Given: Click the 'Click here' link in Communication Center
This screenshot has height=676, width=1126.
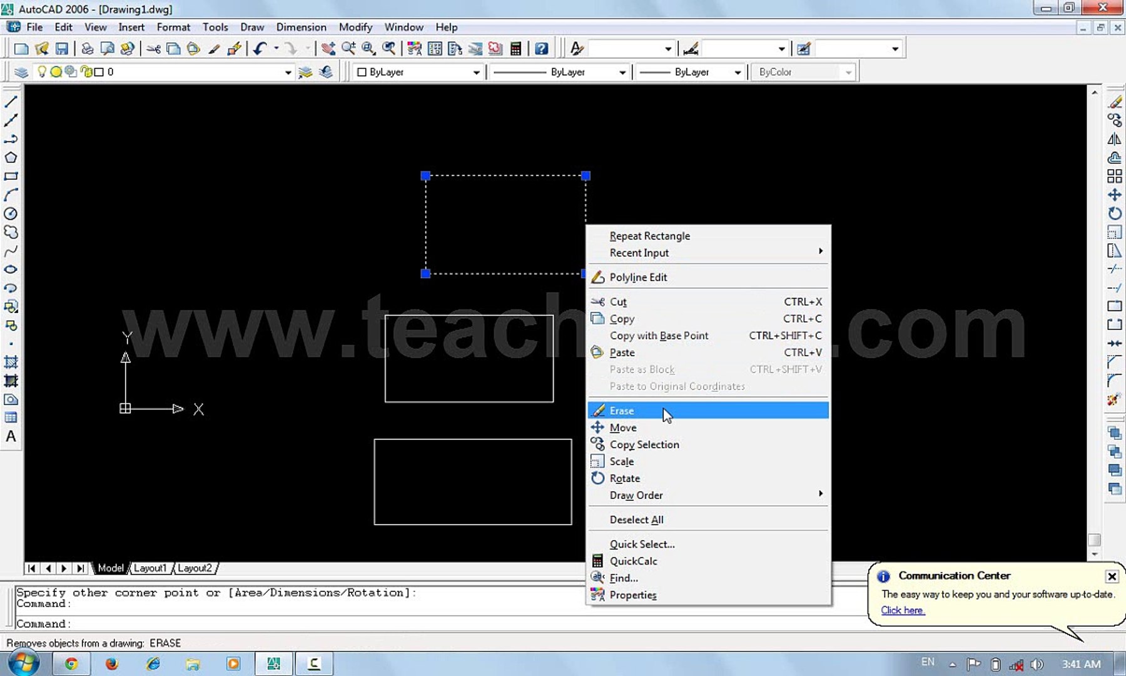Looking at the screenshot, I should [x=903, y=610].
